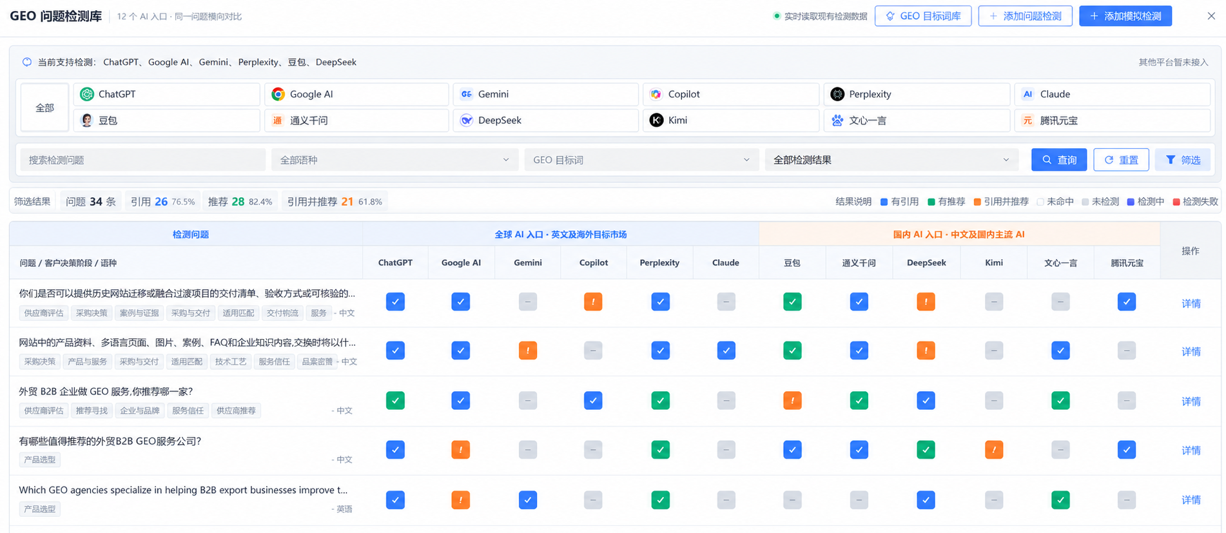This screenshot has width=1226, height=533.
Task: Click ChatGPT checked cell in the 你们是否可以提供 row
Action: [x=395, y=302]
